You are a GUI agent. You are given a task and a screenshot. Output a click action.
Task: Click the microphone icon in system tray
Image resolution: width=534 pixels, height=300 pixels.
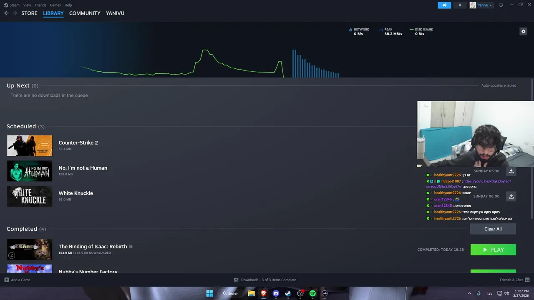(x=479, y=293)
